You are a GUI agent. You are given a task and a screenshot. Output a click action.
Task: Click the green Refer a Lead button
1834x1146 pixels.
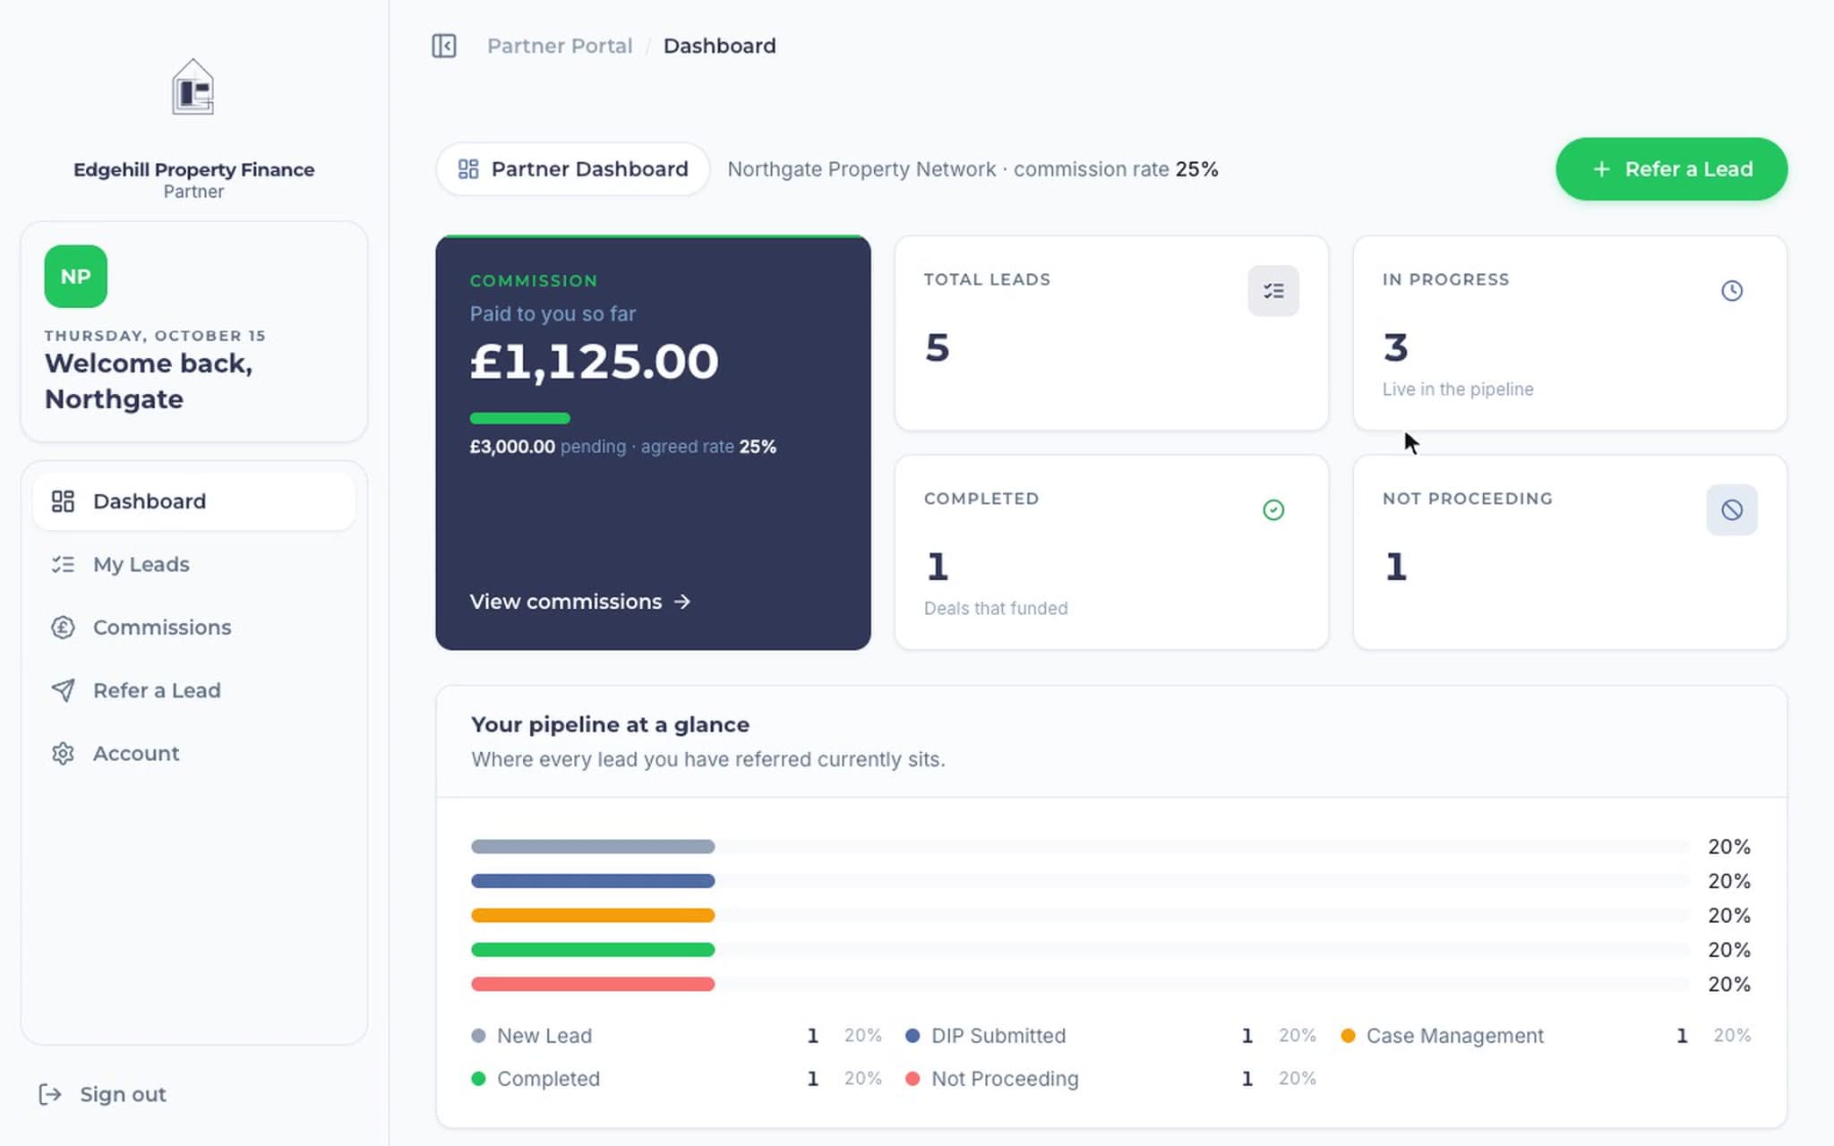(x=1672, y=169)
